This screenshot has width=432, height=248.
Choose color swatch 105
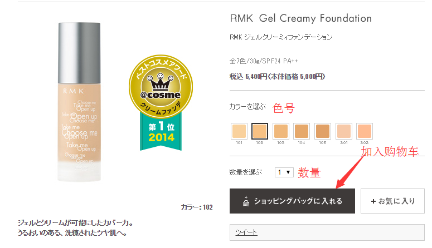[x=323, y=131]
